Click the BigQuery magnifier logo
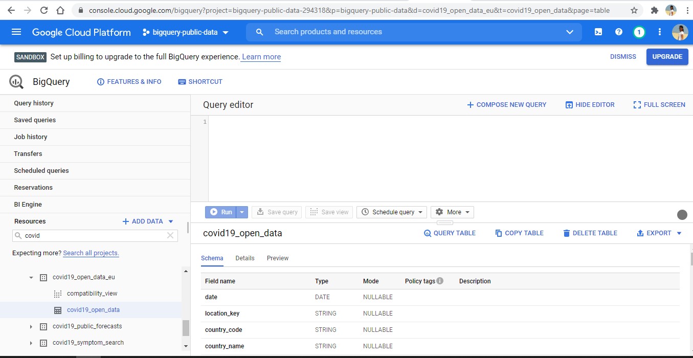693x358 pixels. tap(16, 82)
